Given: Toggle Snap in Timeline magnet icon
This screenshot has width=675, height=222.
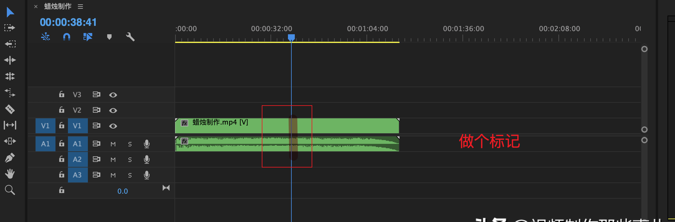Looking at the screenshot, I should pyautogui.click(x=67, y=37).
